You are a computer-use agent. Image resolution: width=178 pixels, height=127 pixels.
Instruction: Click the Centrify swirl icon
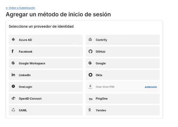pos(90,40)
